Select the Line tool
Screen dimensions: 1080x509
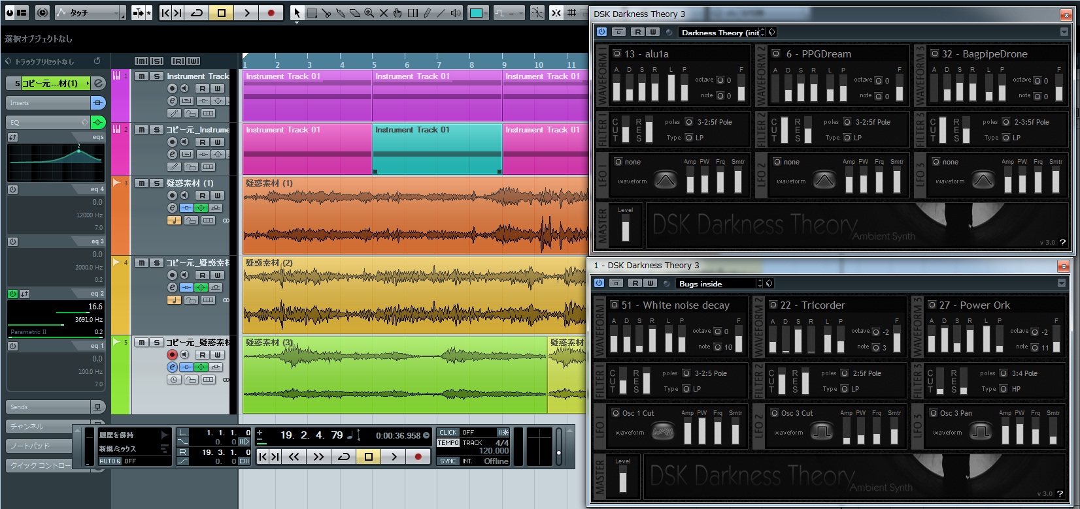441,12
